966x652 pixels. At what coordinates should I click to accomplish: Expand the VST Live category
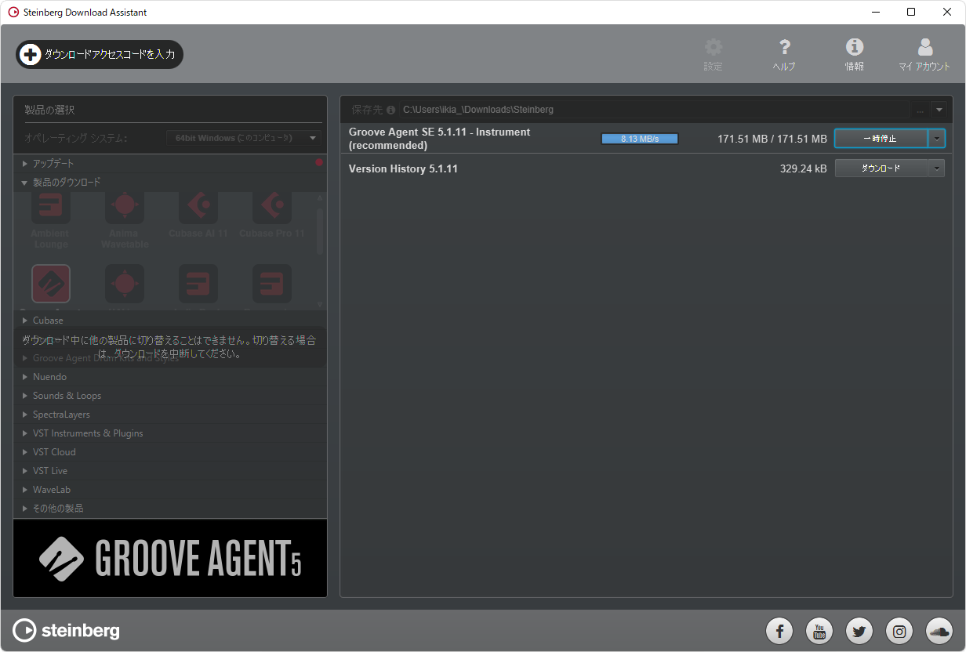[x=170, y=470]
